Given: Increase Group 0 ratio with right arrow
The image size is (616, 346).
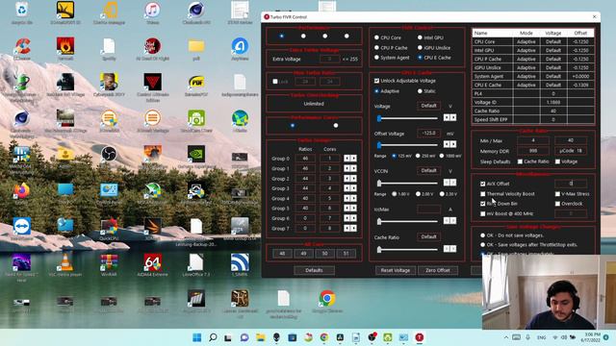Looking at the screenshot, I should (353, 159).
